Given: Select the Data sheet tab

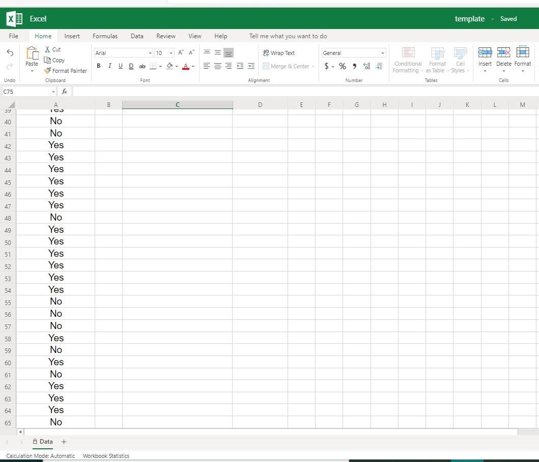Looking at the screenshot, I should (43, 442).
